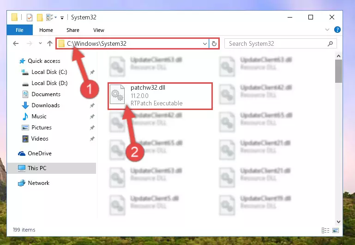Image resolution: width=355 pixels, height=245 pixels.
Task: Open Help via the question mark icon
Action: click(337, 30)
